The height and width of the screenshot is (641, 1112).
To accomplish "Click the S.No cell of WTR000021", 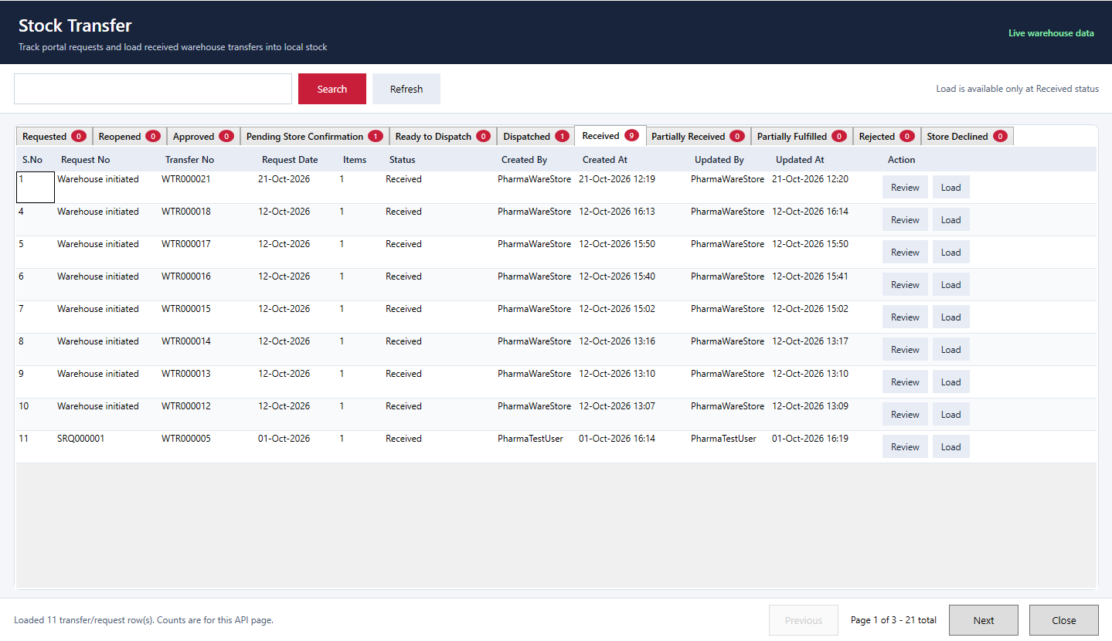I will pos(36,188).
